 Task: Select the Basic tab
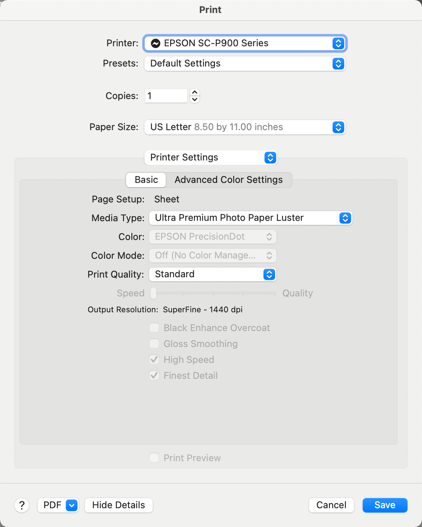[146, 180]
